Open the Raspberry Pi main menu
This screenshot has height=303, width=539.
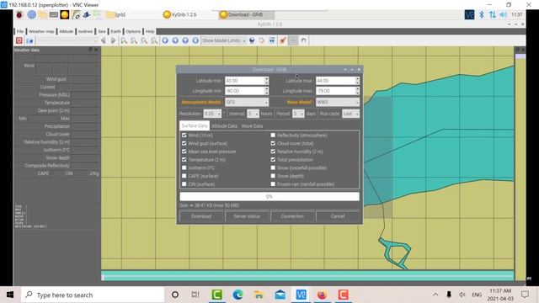coord(19,14)
